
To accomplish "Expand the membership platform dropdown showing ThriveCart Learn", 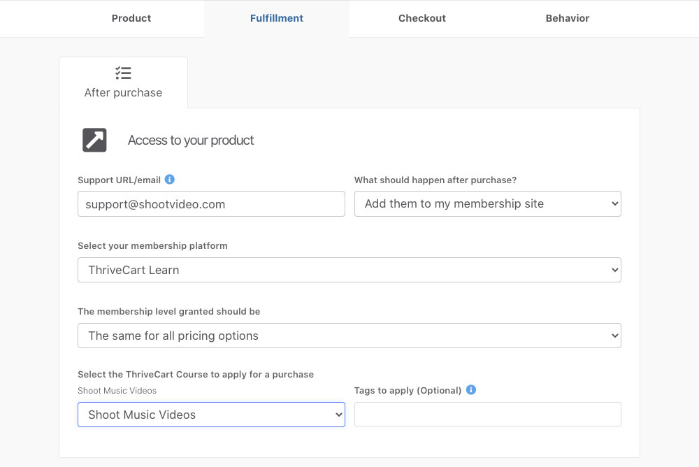I will pos(349,270).
